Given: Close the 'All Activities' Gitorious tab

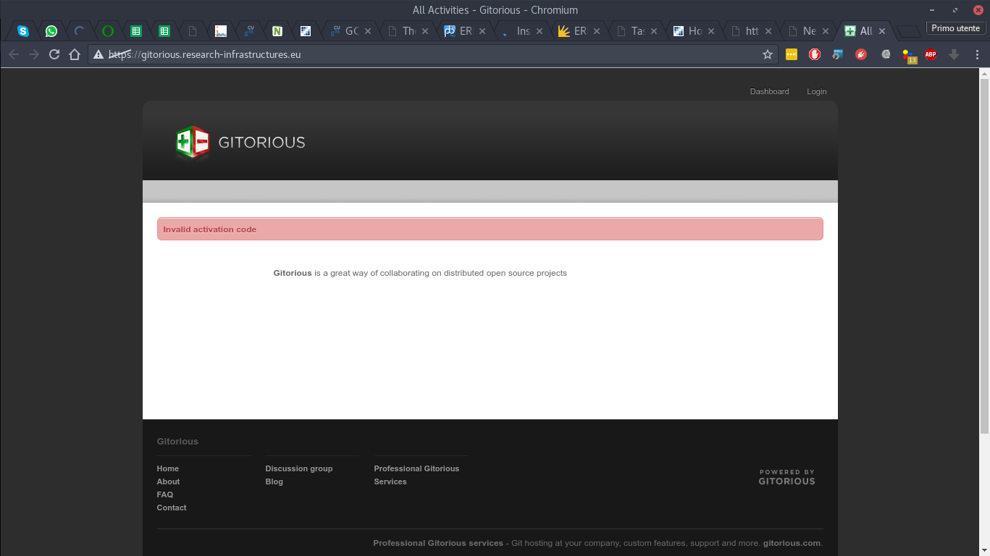Looking at the screenshot, I should tap(882, 31).
